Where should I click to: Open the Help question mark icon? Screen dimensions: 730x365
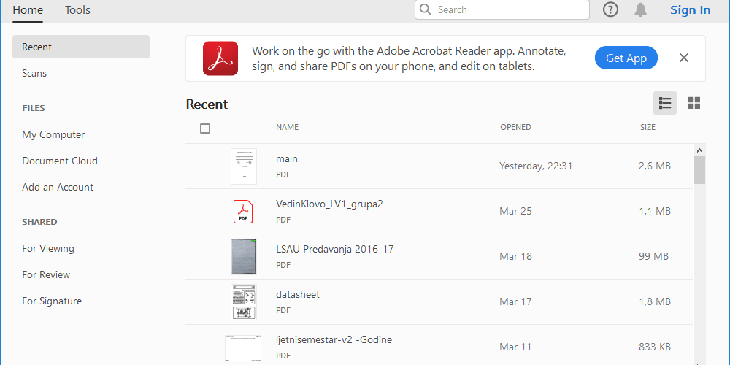610,9
